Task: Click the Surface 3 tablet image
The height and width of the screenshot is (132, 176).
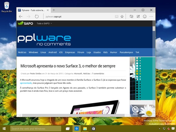Action: tap(95, 107)
